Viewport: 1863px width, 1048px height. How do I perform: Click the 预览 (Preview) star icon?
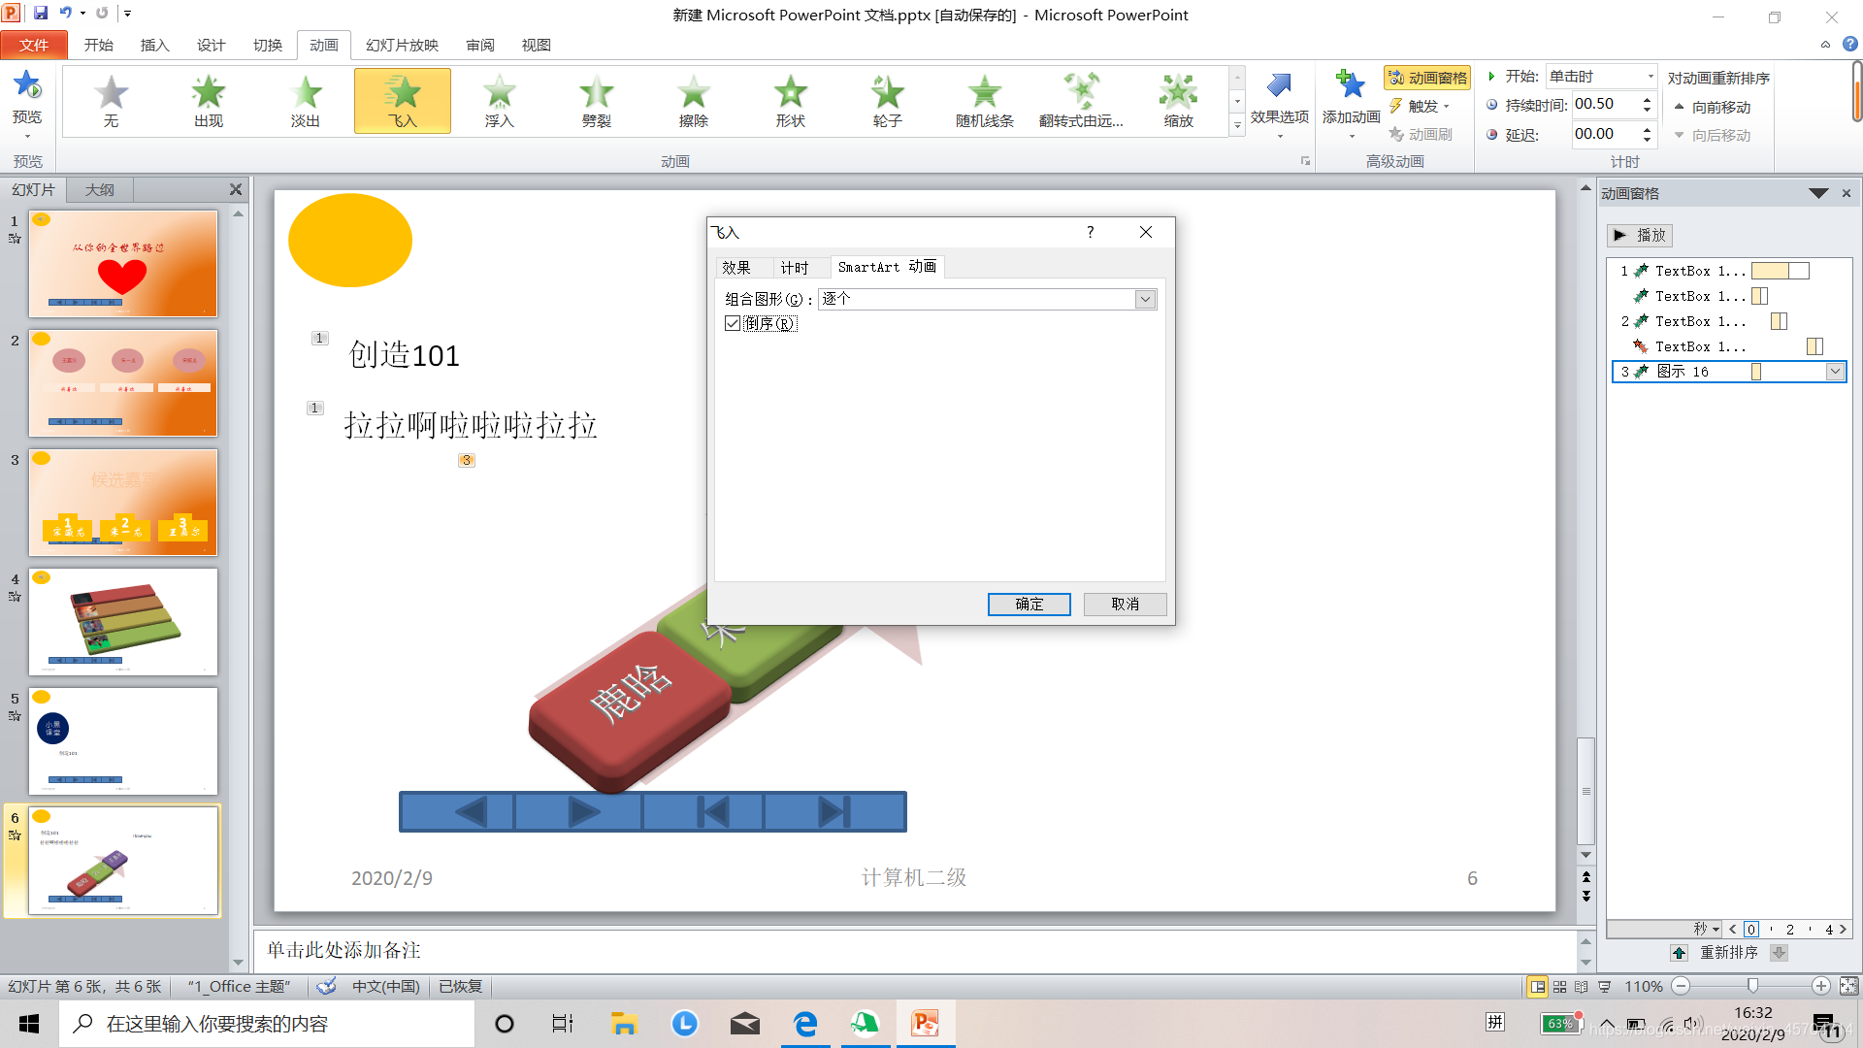coord(27,87)
